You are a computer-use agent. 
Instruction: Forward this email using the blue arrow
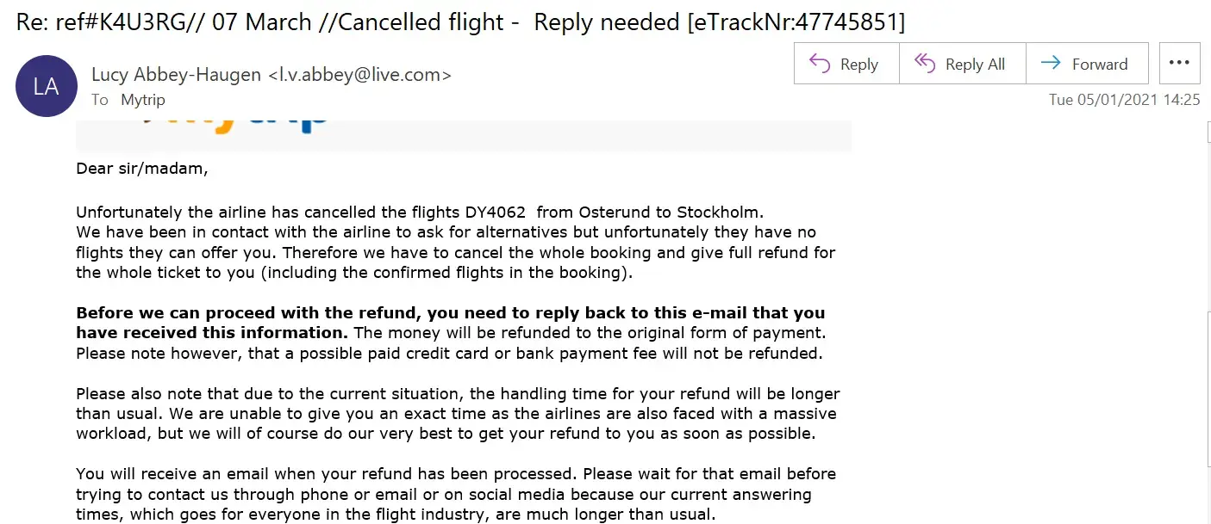(1086, 65)
